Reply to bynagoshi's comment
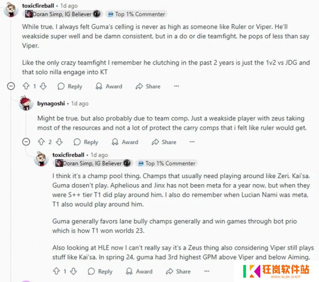The height and width of the screenshot is (282, 319). pos(86,142)
